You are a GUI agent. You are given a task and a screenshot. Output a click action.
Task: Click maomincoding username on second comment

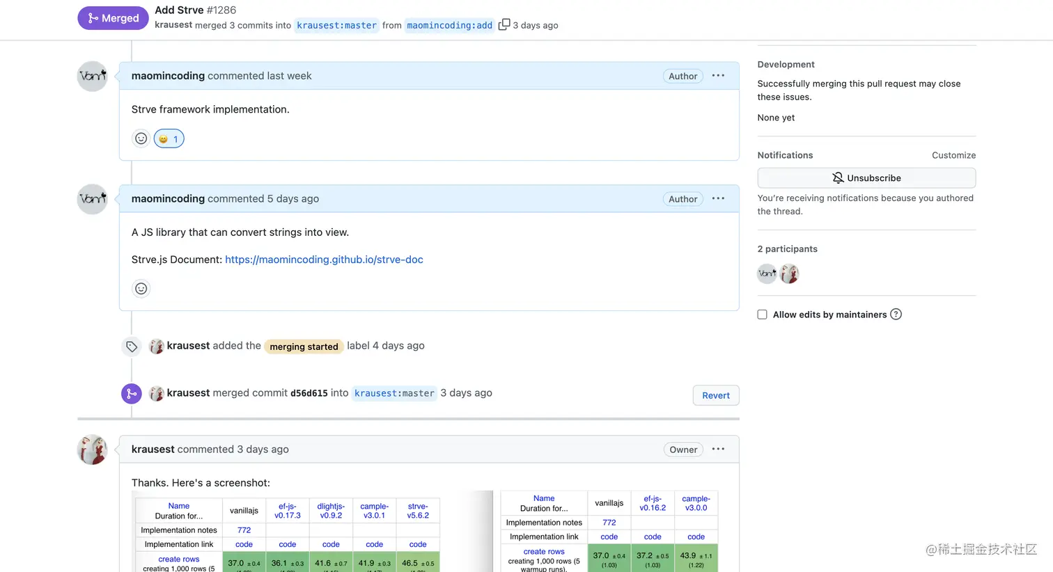point(168,199)
